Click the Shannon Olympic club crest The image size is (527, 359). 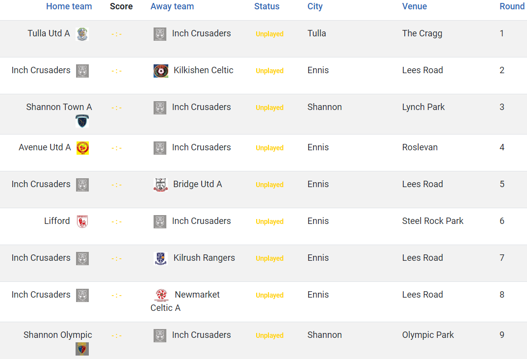point(82,349)
